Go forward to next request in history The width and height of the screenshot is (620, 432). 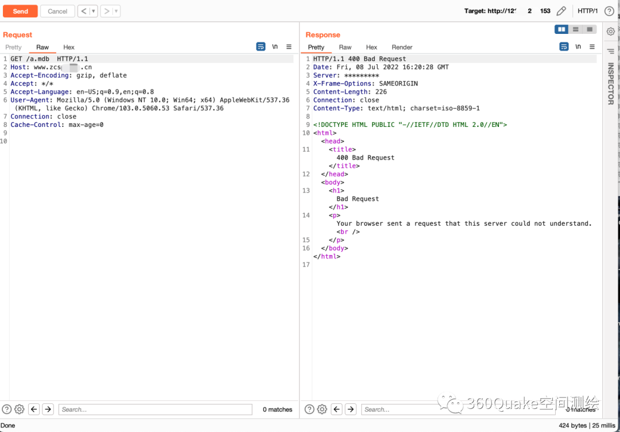coord(106,11)
